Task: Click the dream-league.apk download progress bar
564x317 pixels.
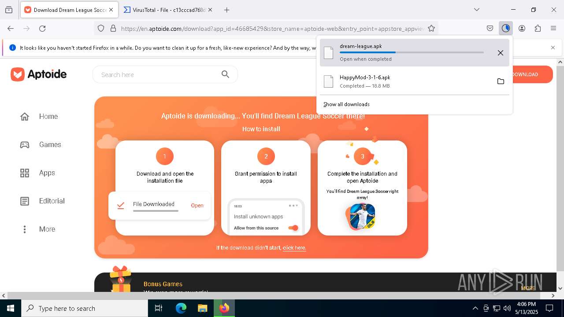Action: pyautogui.click(x=412, y=52)
